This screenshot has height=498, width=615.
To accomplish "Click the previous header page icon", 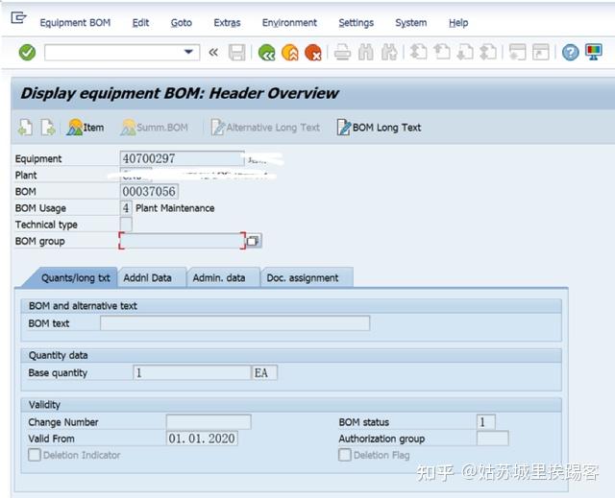I will [x=26, y=128].
